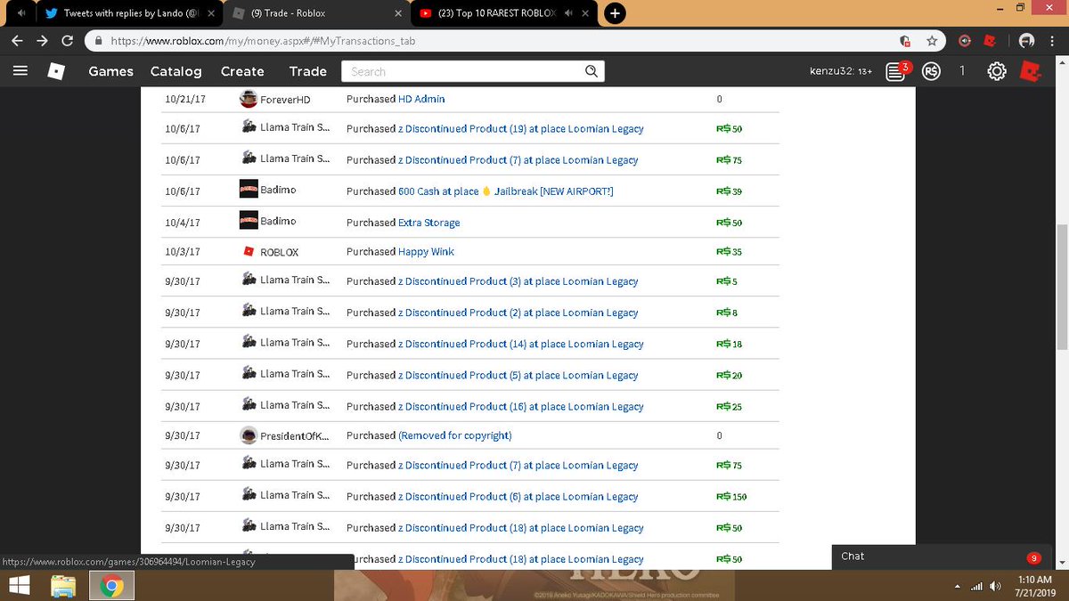Open File Explorer from taskbar
Screen dimensions: 1069x601
63,585
